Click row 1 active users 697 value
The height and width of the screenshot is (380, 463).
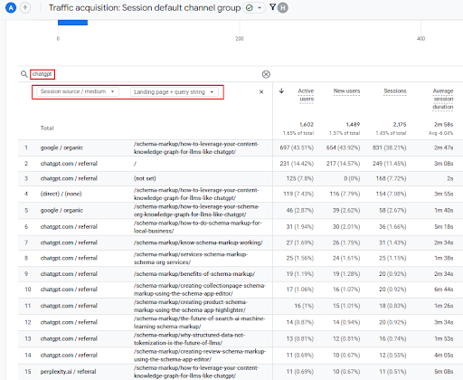point(297,147)
